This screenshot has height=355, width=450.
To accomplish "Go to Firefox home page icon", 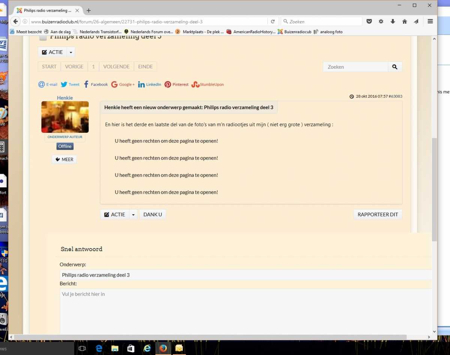I will 404,21.
